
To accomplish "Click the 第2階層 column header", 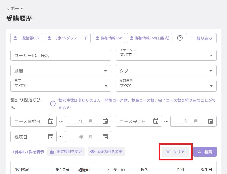I will (62, 170).
